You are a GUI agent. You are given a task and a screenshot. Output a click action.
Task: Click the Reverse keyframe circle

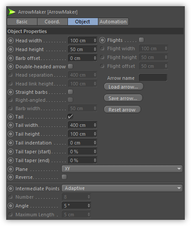[x=11, y=177]
